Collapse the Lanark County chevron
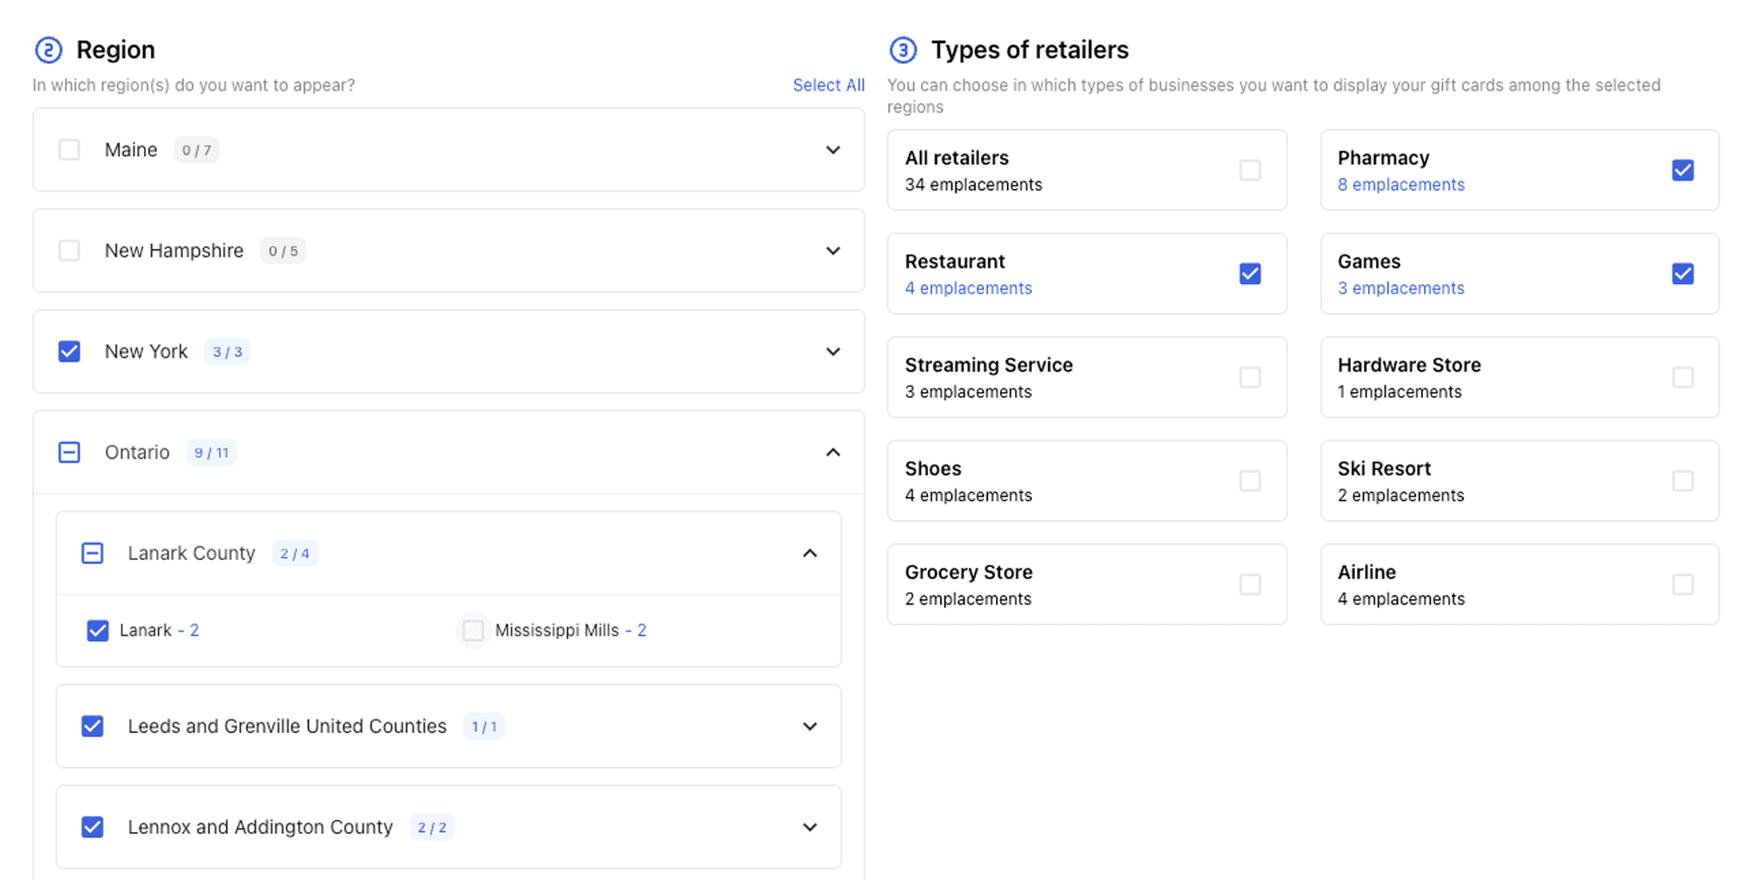Screen dimensions: 1751x892 click(x=810, y=553)
